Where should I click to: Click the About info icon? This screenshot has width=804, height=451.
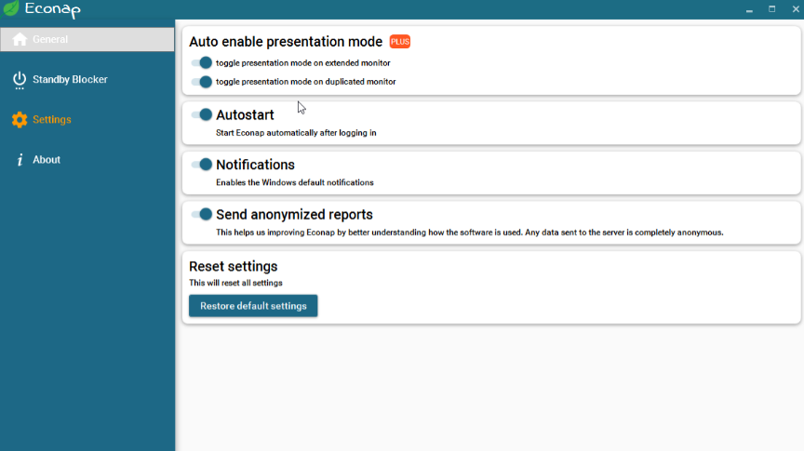20,160
